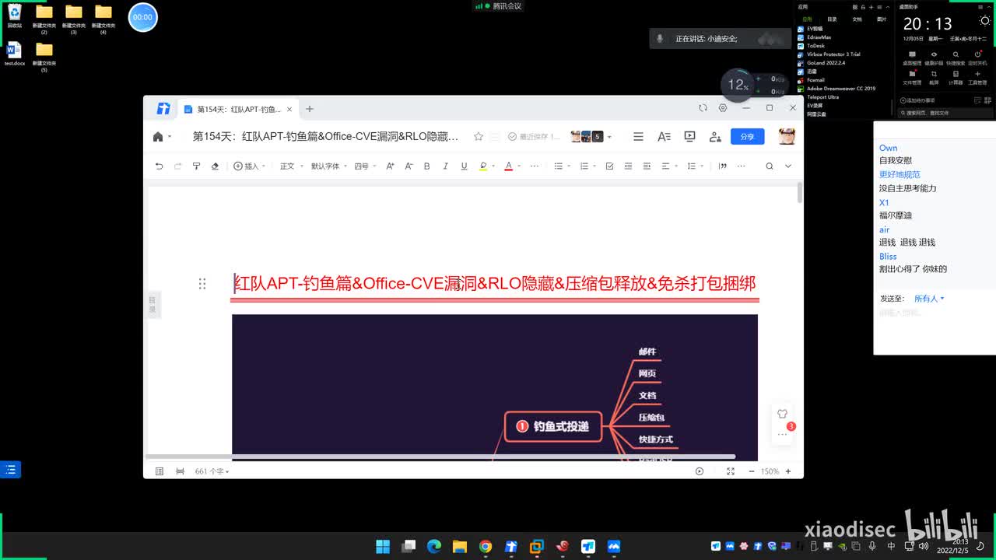996x560 pixels.
Task: Insert a to-do checkbox list
Action: click(x=609, y=166)
